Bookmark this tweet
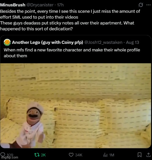Viewport: 152px width, 160px height. (x=140, y=155)
